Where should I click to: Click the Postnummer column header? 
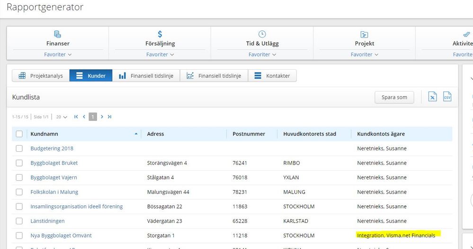tap(249, 134)
